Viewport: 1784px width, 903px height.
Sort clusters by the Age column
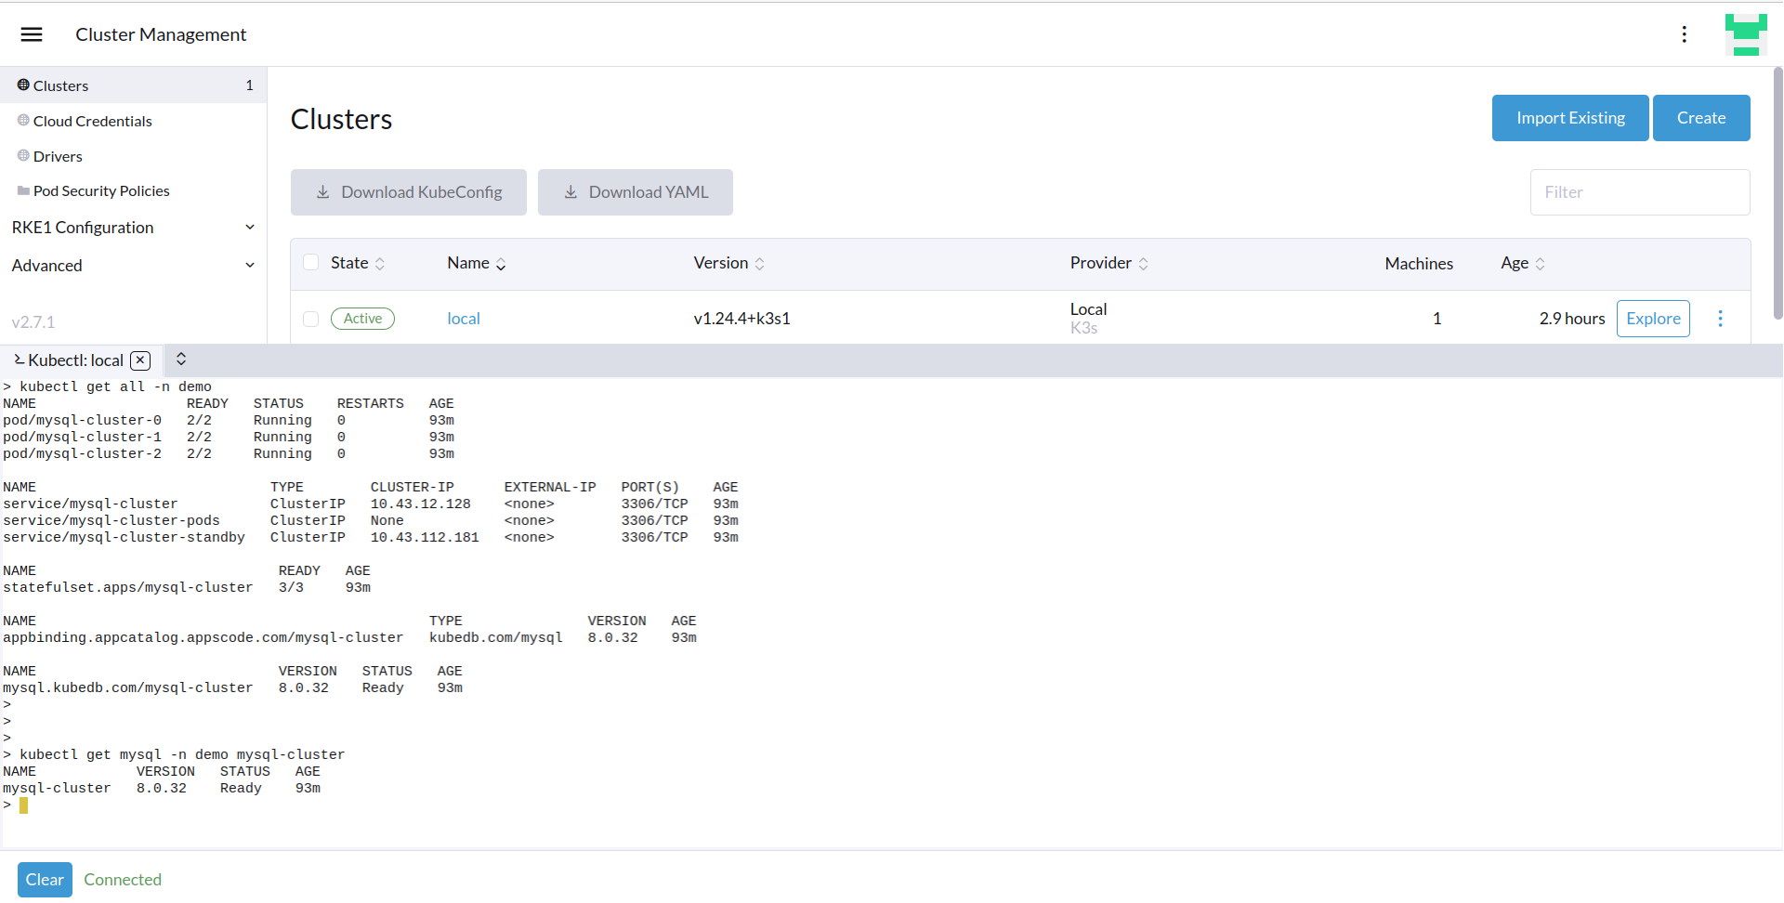1523,264
